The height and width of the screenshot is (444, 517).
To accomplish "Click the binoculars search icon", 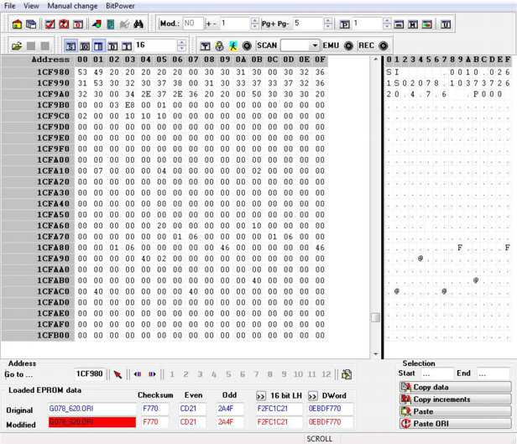I will click(x=138, y=24).
